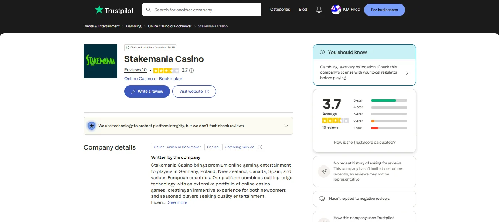Open the Blog menu item
The height and width of the screenshot is (222, 499).
(303, 10)
